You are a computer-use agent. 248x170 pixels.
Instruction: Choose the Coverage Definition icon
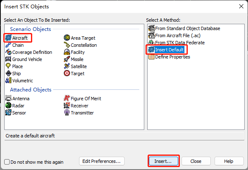tap(8, 52)
